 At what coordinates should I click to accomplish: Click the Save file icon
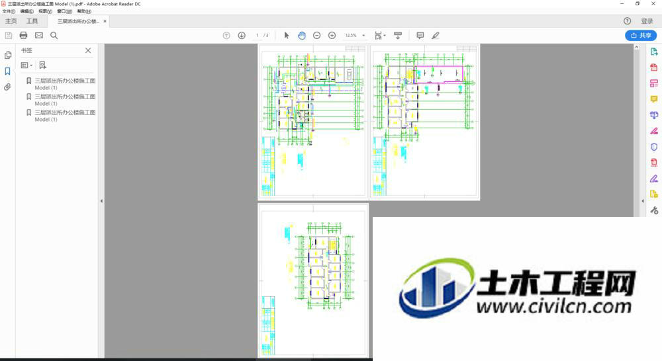click(9, 36)
